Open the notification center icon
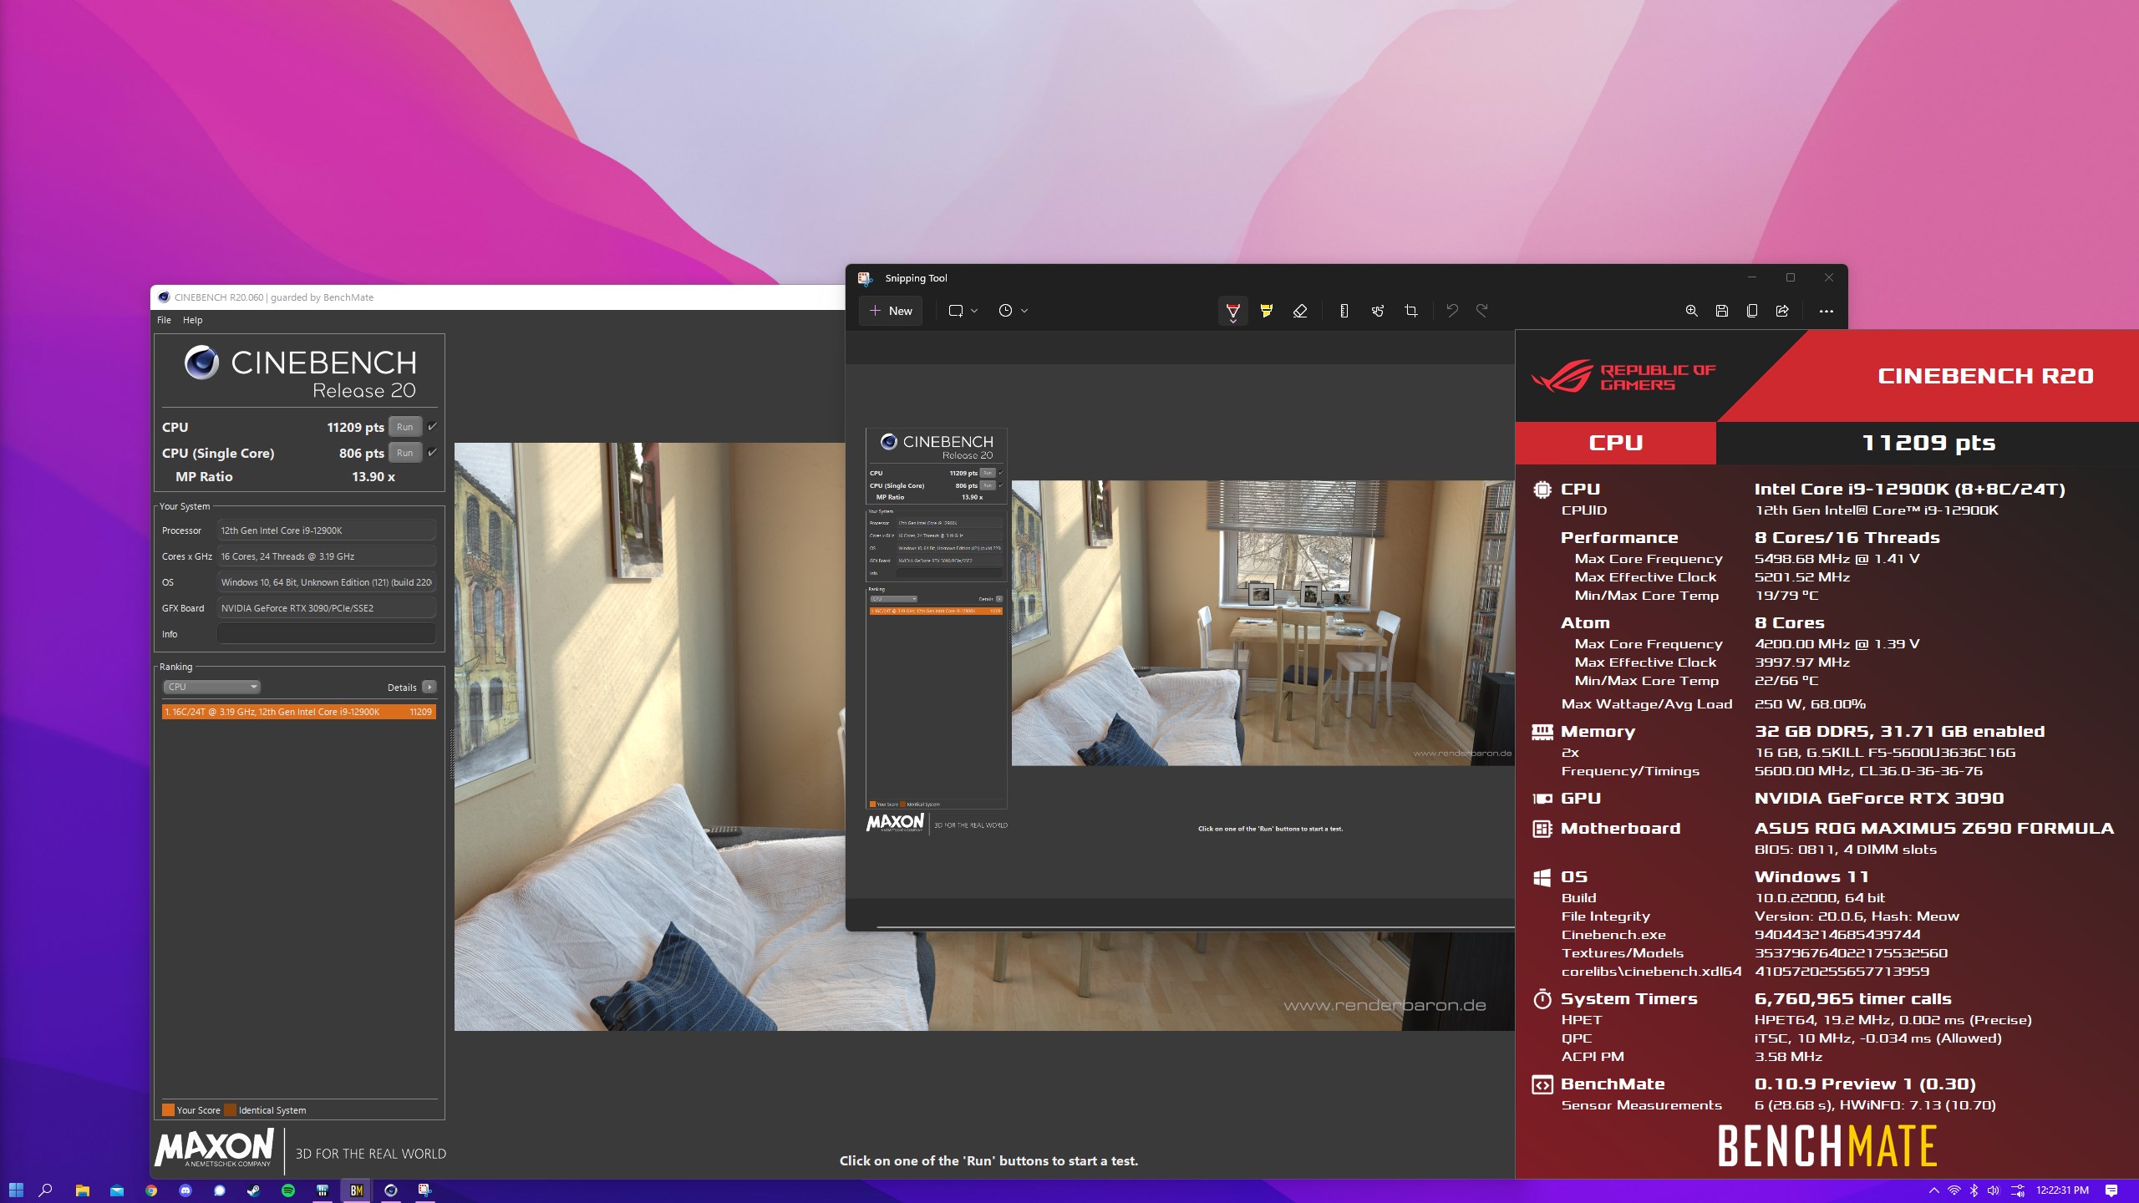The width and height of the screenshot is (2139, 1203). (x=2111, y=1190)
